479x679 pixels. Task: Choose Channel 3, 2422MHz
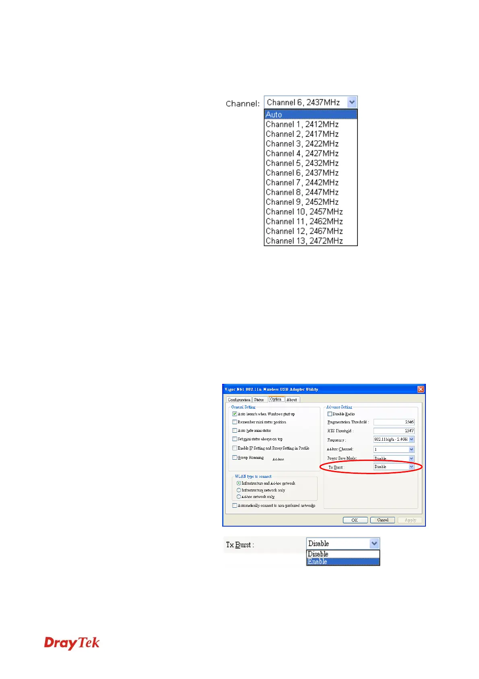(310, 144)
